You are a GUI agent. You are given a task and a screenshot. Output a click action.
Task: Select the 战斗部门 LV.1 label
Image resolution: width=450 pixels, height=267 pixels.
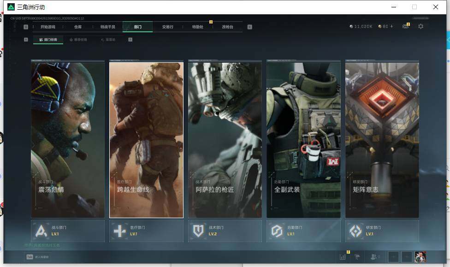tap(59, 231)
